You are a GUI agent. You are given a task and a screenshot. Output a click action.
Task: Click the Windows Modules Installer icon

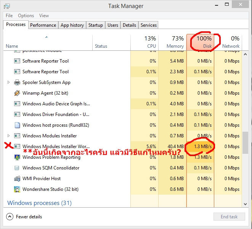(x=17, y=136)
